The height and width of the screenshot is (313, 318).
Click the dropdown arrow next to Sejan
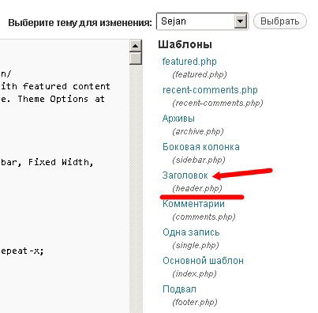pyautogui.click(x=241, y=21)
